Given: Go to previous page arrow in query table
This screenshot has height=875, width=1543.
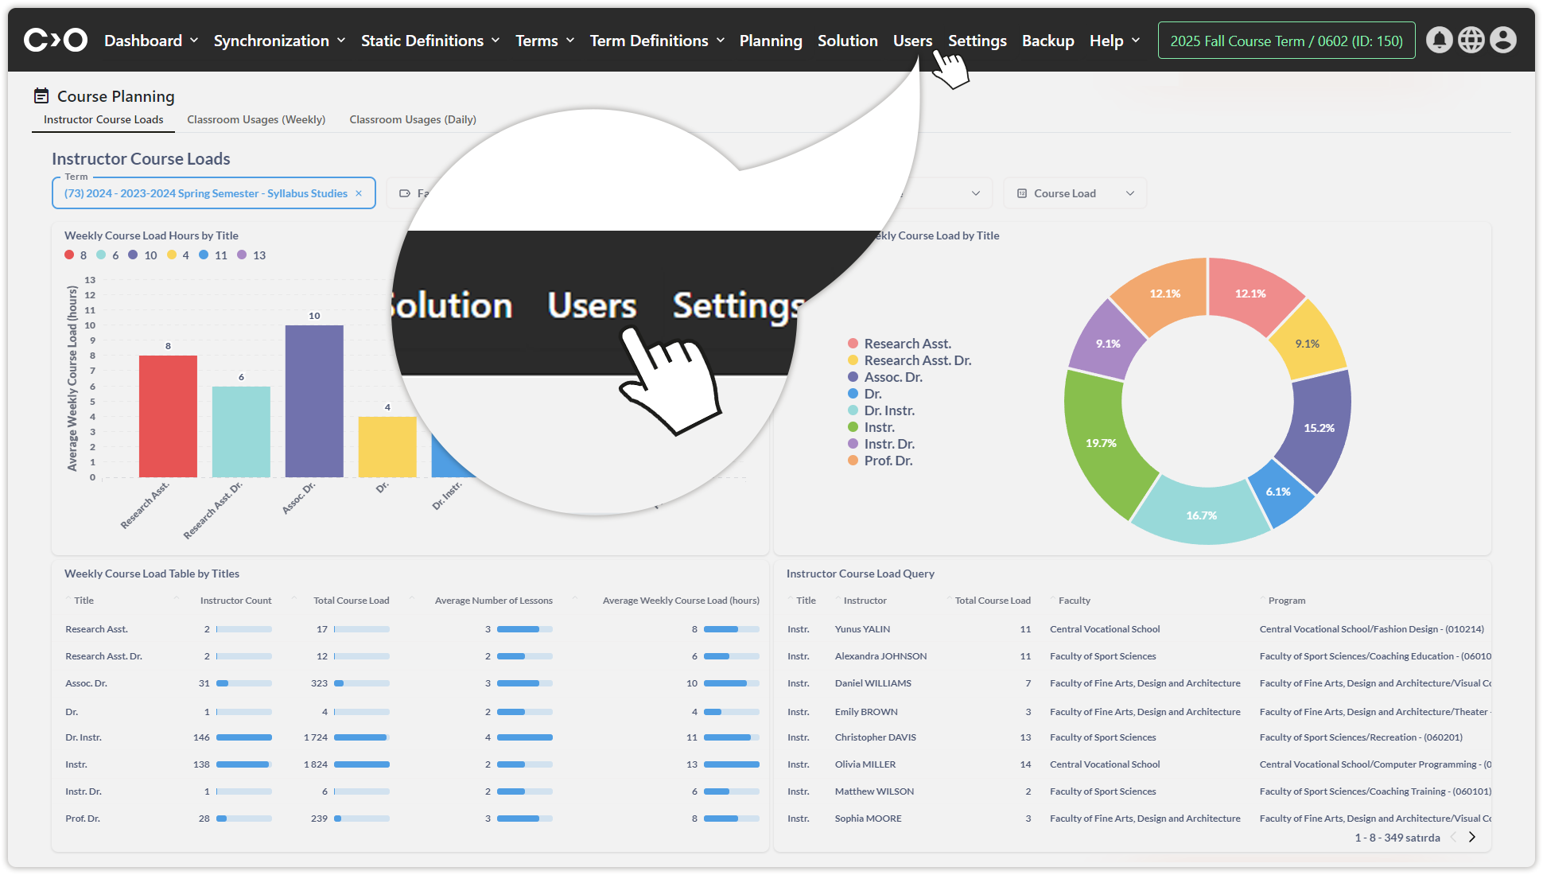Looking at the screenshot, I should (1453, 837).
